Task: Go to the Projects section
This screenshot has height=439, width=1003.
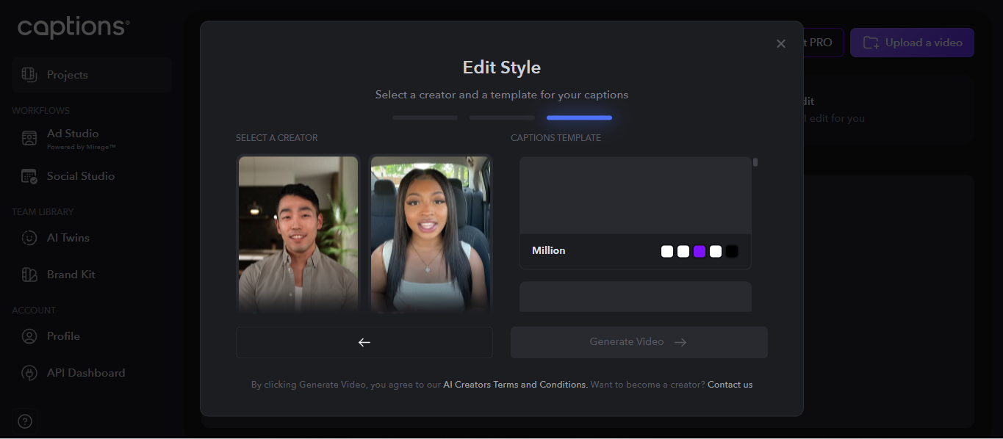Action: click(67, 74)
